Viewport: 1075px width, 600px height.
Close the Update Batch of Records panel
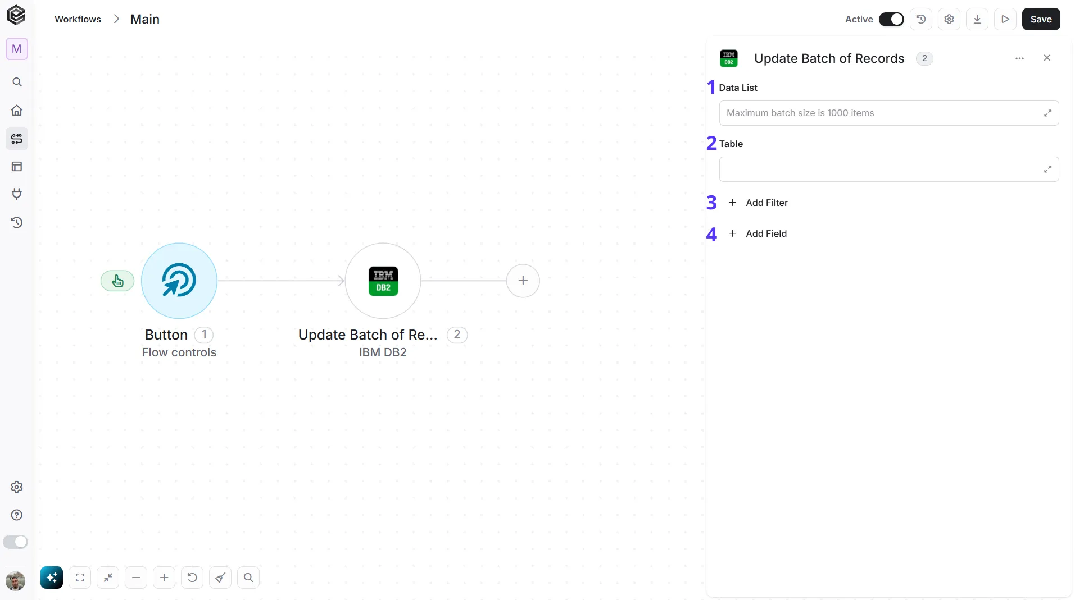1047,58
